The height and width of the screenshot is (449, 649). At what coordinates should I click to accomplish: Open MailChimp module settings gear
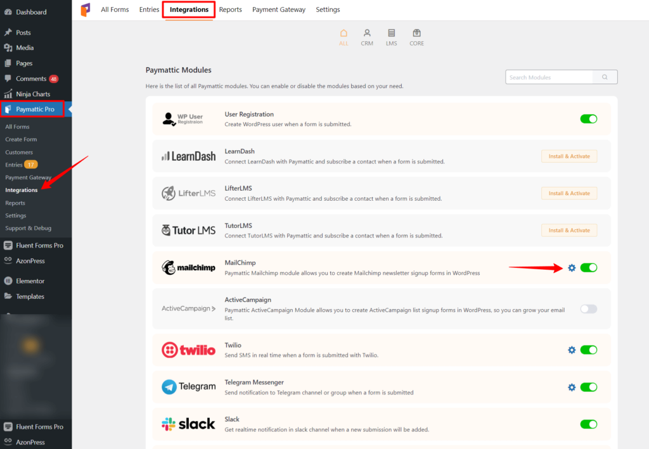click(572, 268)
